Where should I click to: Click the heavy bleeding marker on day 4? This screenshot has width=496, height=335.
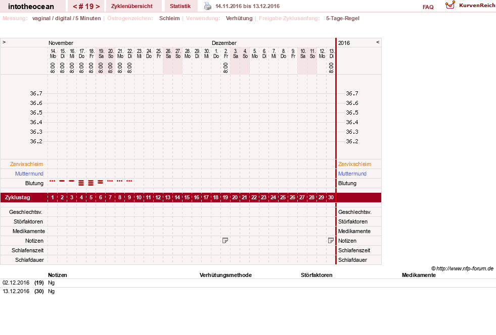pyautogui.click(x=81, y=183)
